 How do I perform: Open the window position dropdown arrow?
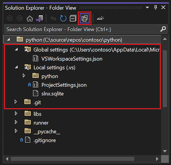coord(148,7)
